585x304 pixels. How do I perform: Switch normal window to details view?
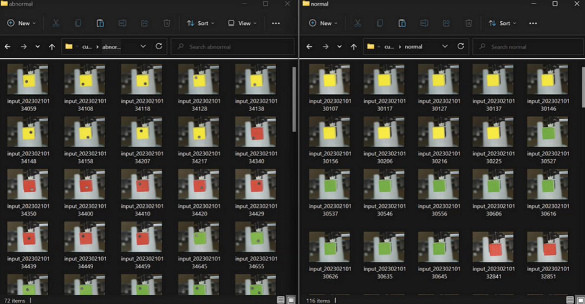(x=570, y=300)
